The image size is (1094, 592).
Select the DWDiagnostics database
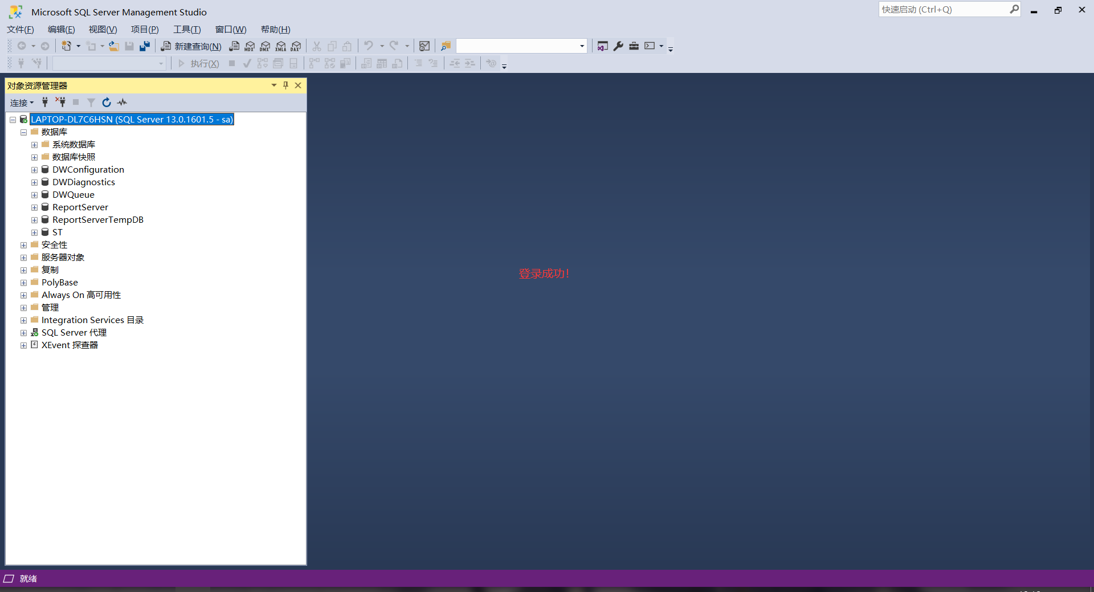click(x=84, y=182)
